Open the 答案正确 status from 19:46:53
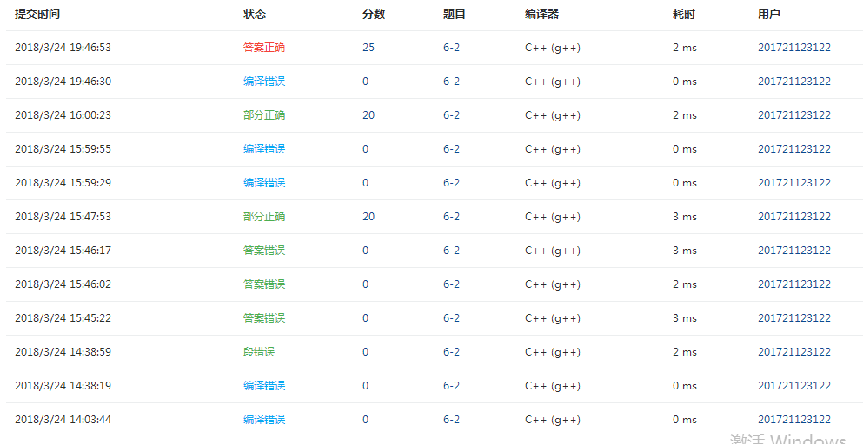863x444 pixels. point(264,48)
